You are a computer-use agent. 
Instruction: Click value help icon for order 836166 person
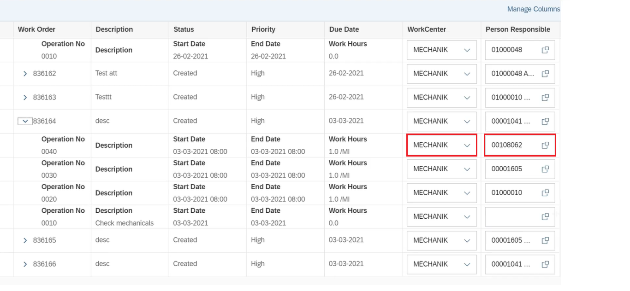point(545,264)
